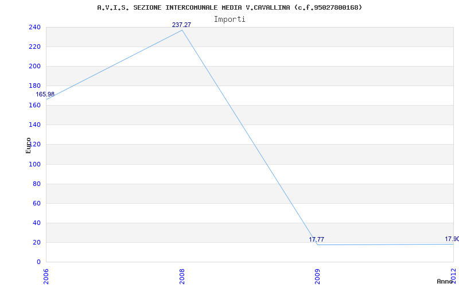
Task: Click the Anno x-axis title
Action: point(445,281)
